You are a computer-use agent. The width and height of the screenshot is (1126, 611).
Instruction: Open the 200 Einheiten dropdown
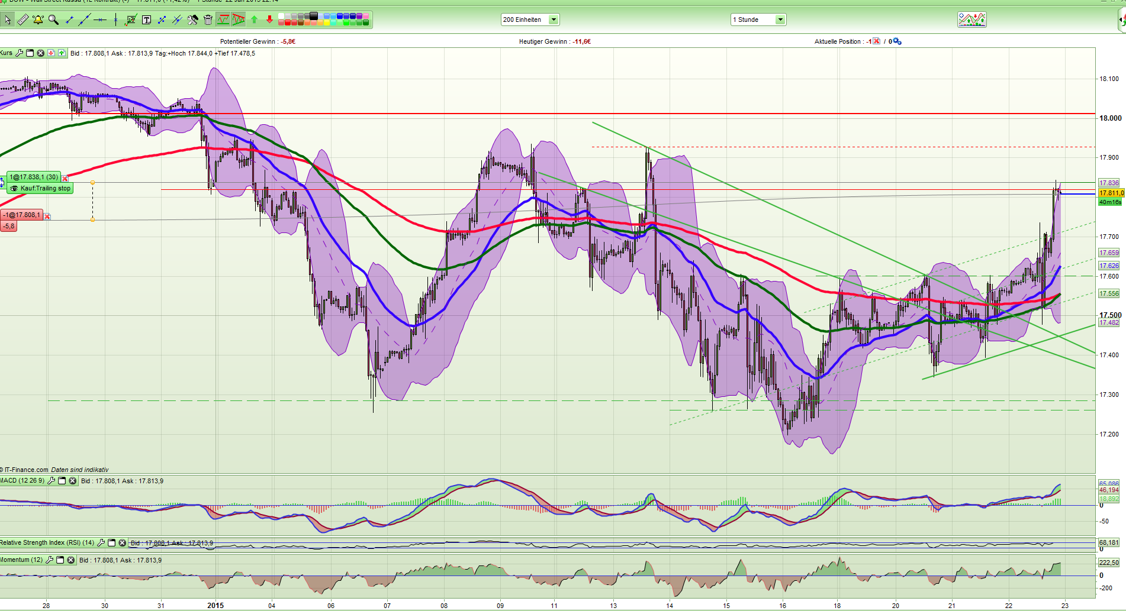point(530,20)
